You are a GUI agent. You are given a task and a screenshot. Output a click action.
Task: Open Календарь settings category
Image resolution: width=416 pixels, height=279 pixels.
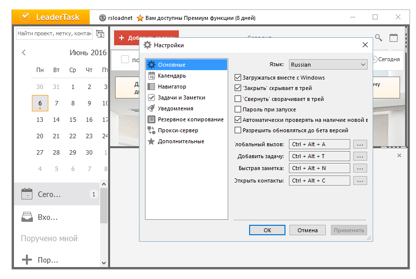[187, 76]
